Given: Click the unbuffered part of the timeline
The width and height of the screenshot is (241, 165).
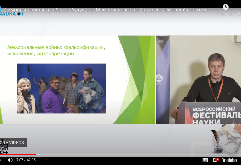Looking at the screenshot, I should click(138, 155).
